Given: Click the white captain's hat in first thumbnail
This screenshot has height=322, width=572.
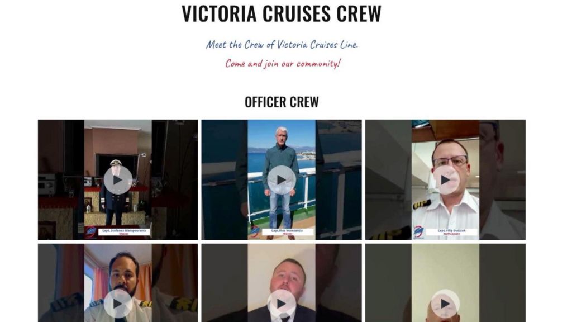Looking at the screenshot, I should (x=116, y=162).
